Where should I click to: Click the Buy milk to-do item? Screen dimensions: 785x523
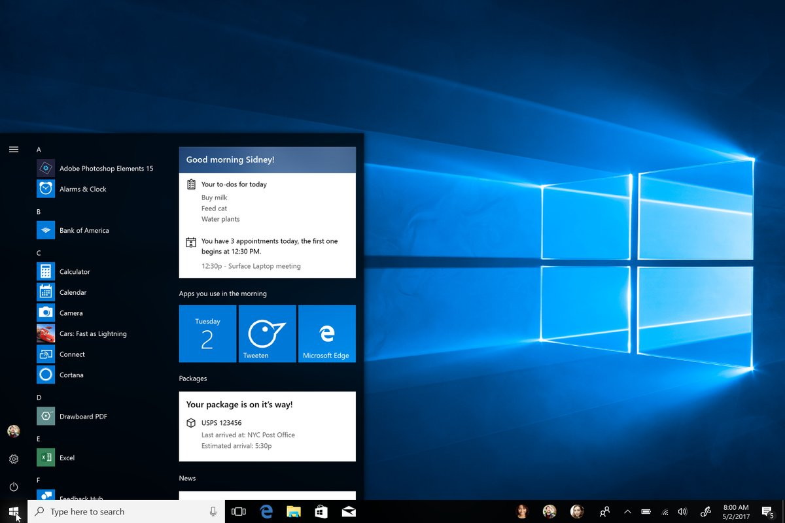(x=215, y=197)
